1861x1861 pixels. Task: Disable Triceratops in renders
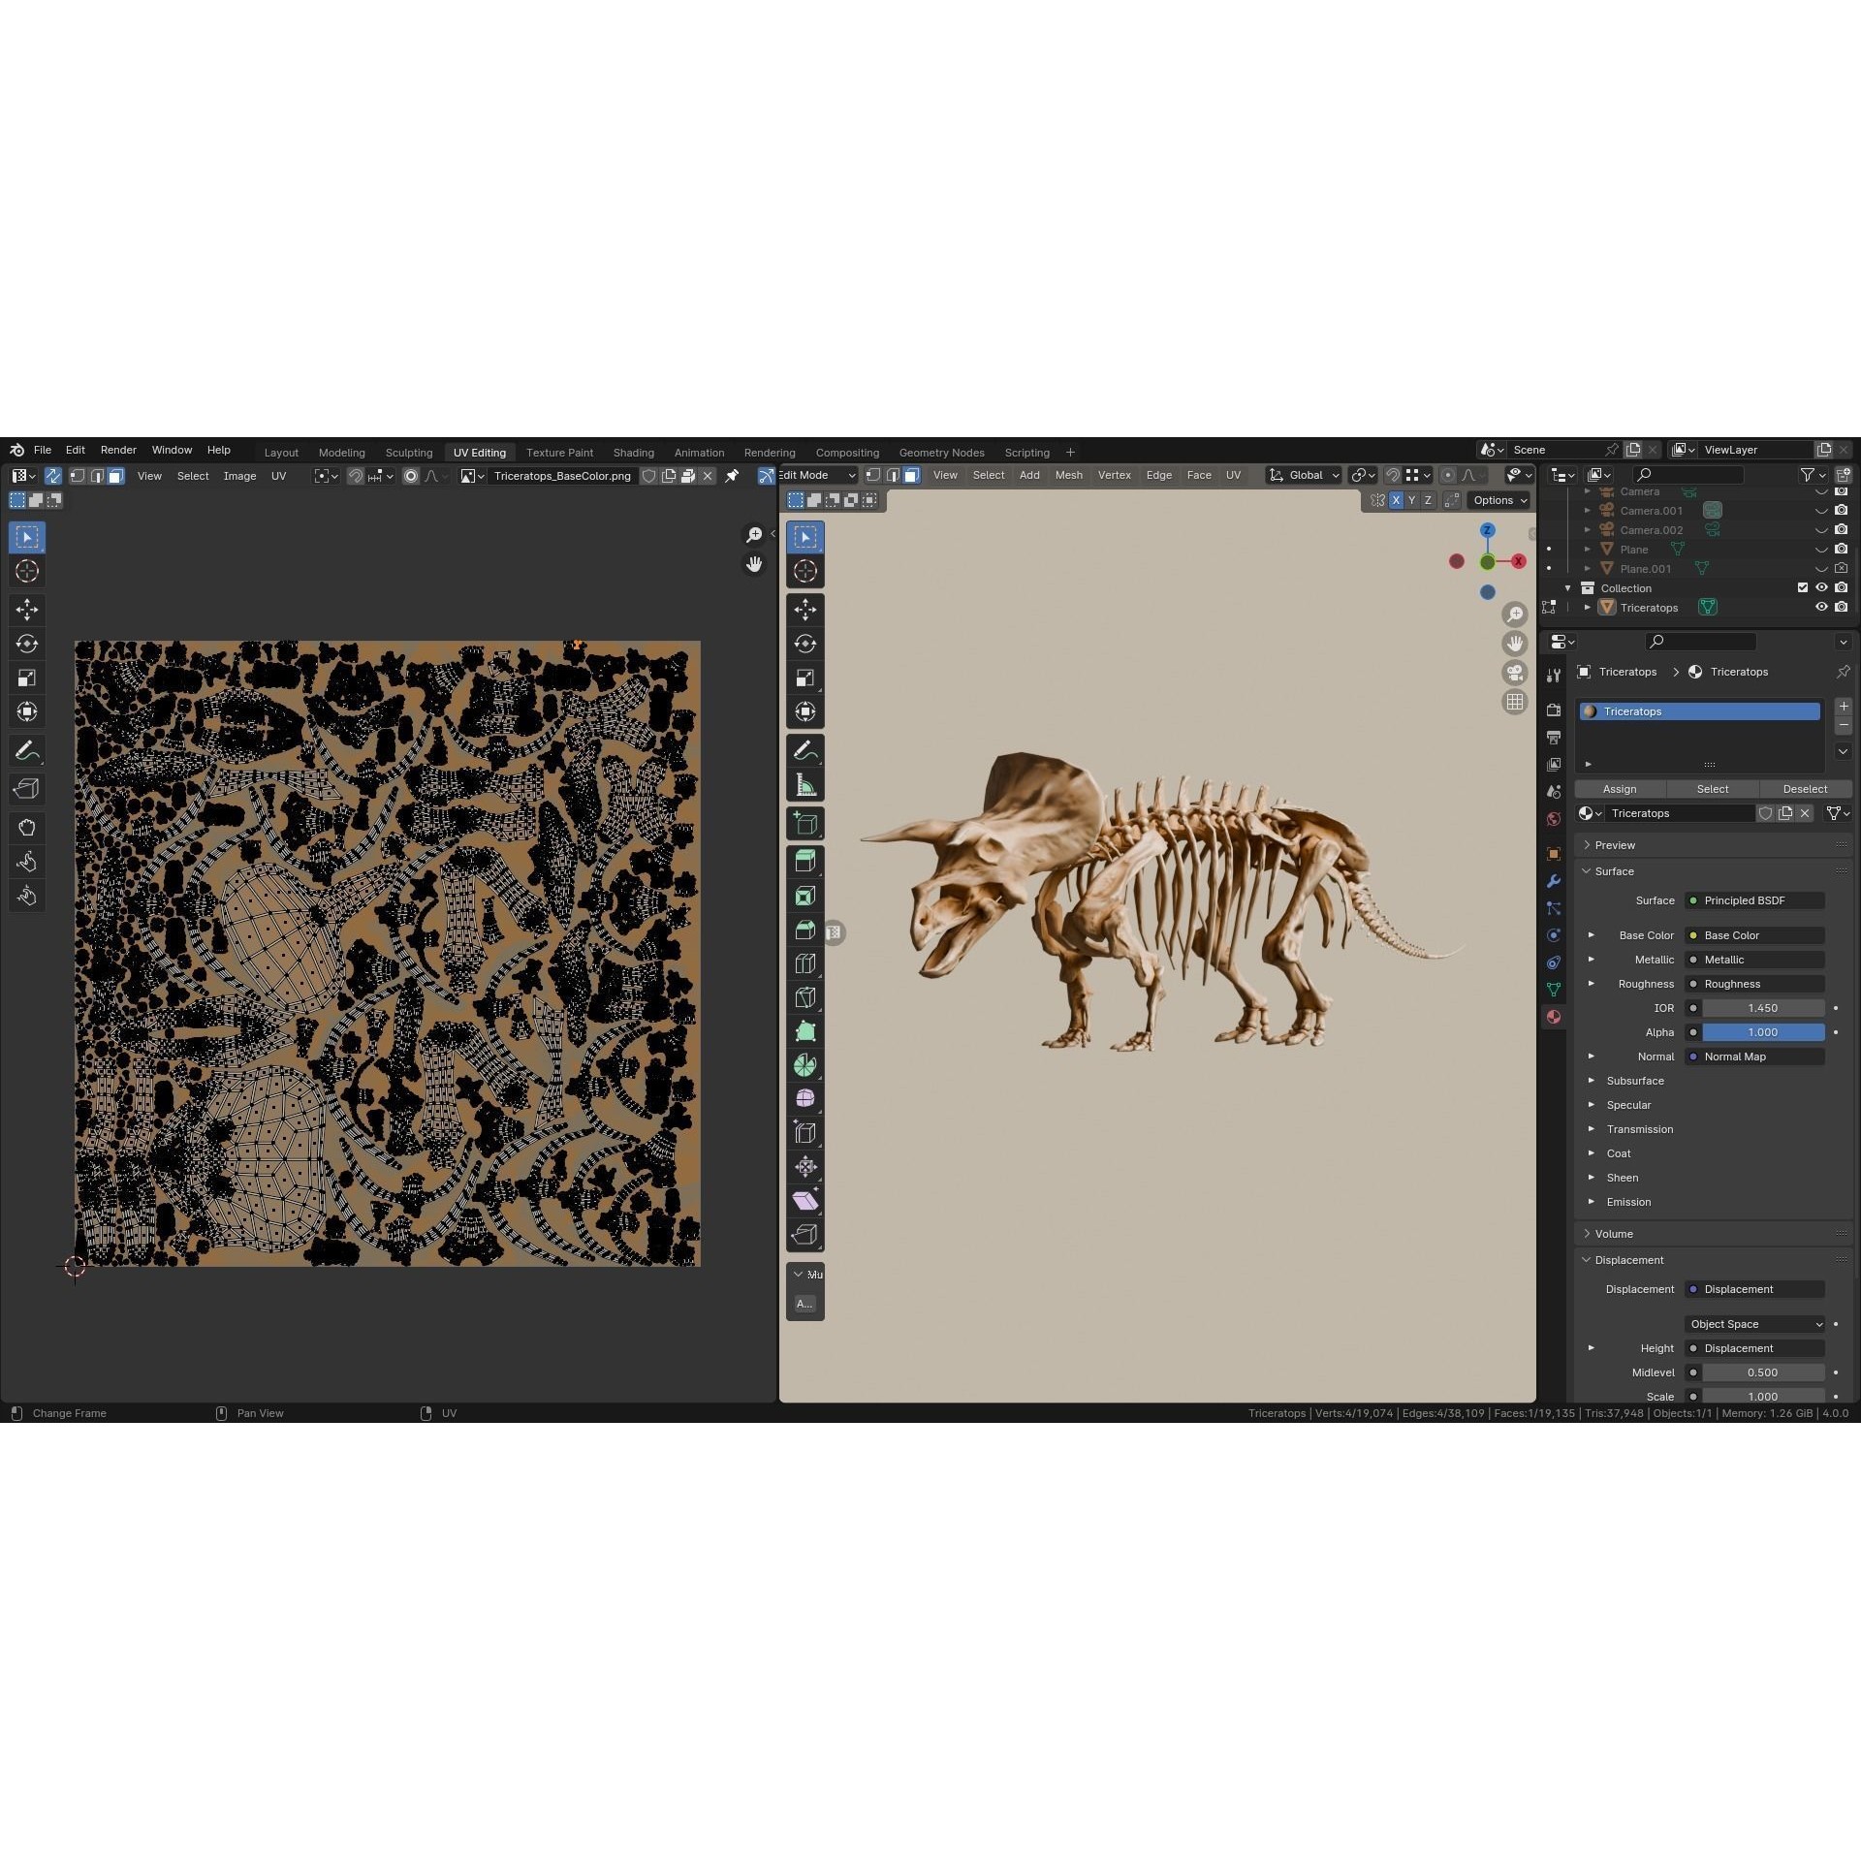click(1842, 608)
